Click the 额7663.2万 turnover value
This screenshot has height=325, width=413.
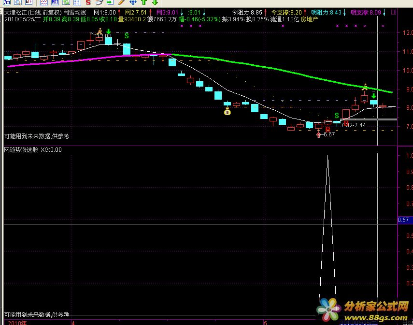162,19
